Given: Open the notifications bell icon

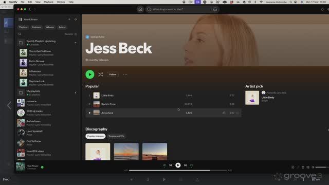Looking at the screenshot, I should 322,9.
